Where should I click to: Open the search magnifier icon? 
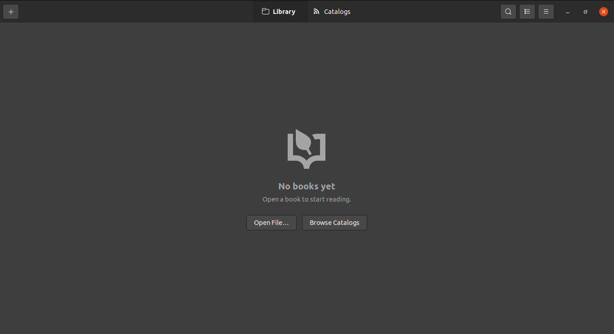pos(508,12)
